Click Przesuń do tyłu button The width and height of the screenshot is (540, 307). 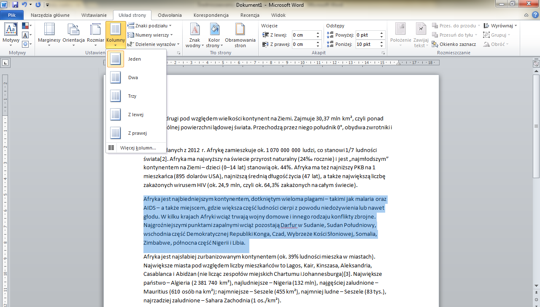tap(454, 35)
